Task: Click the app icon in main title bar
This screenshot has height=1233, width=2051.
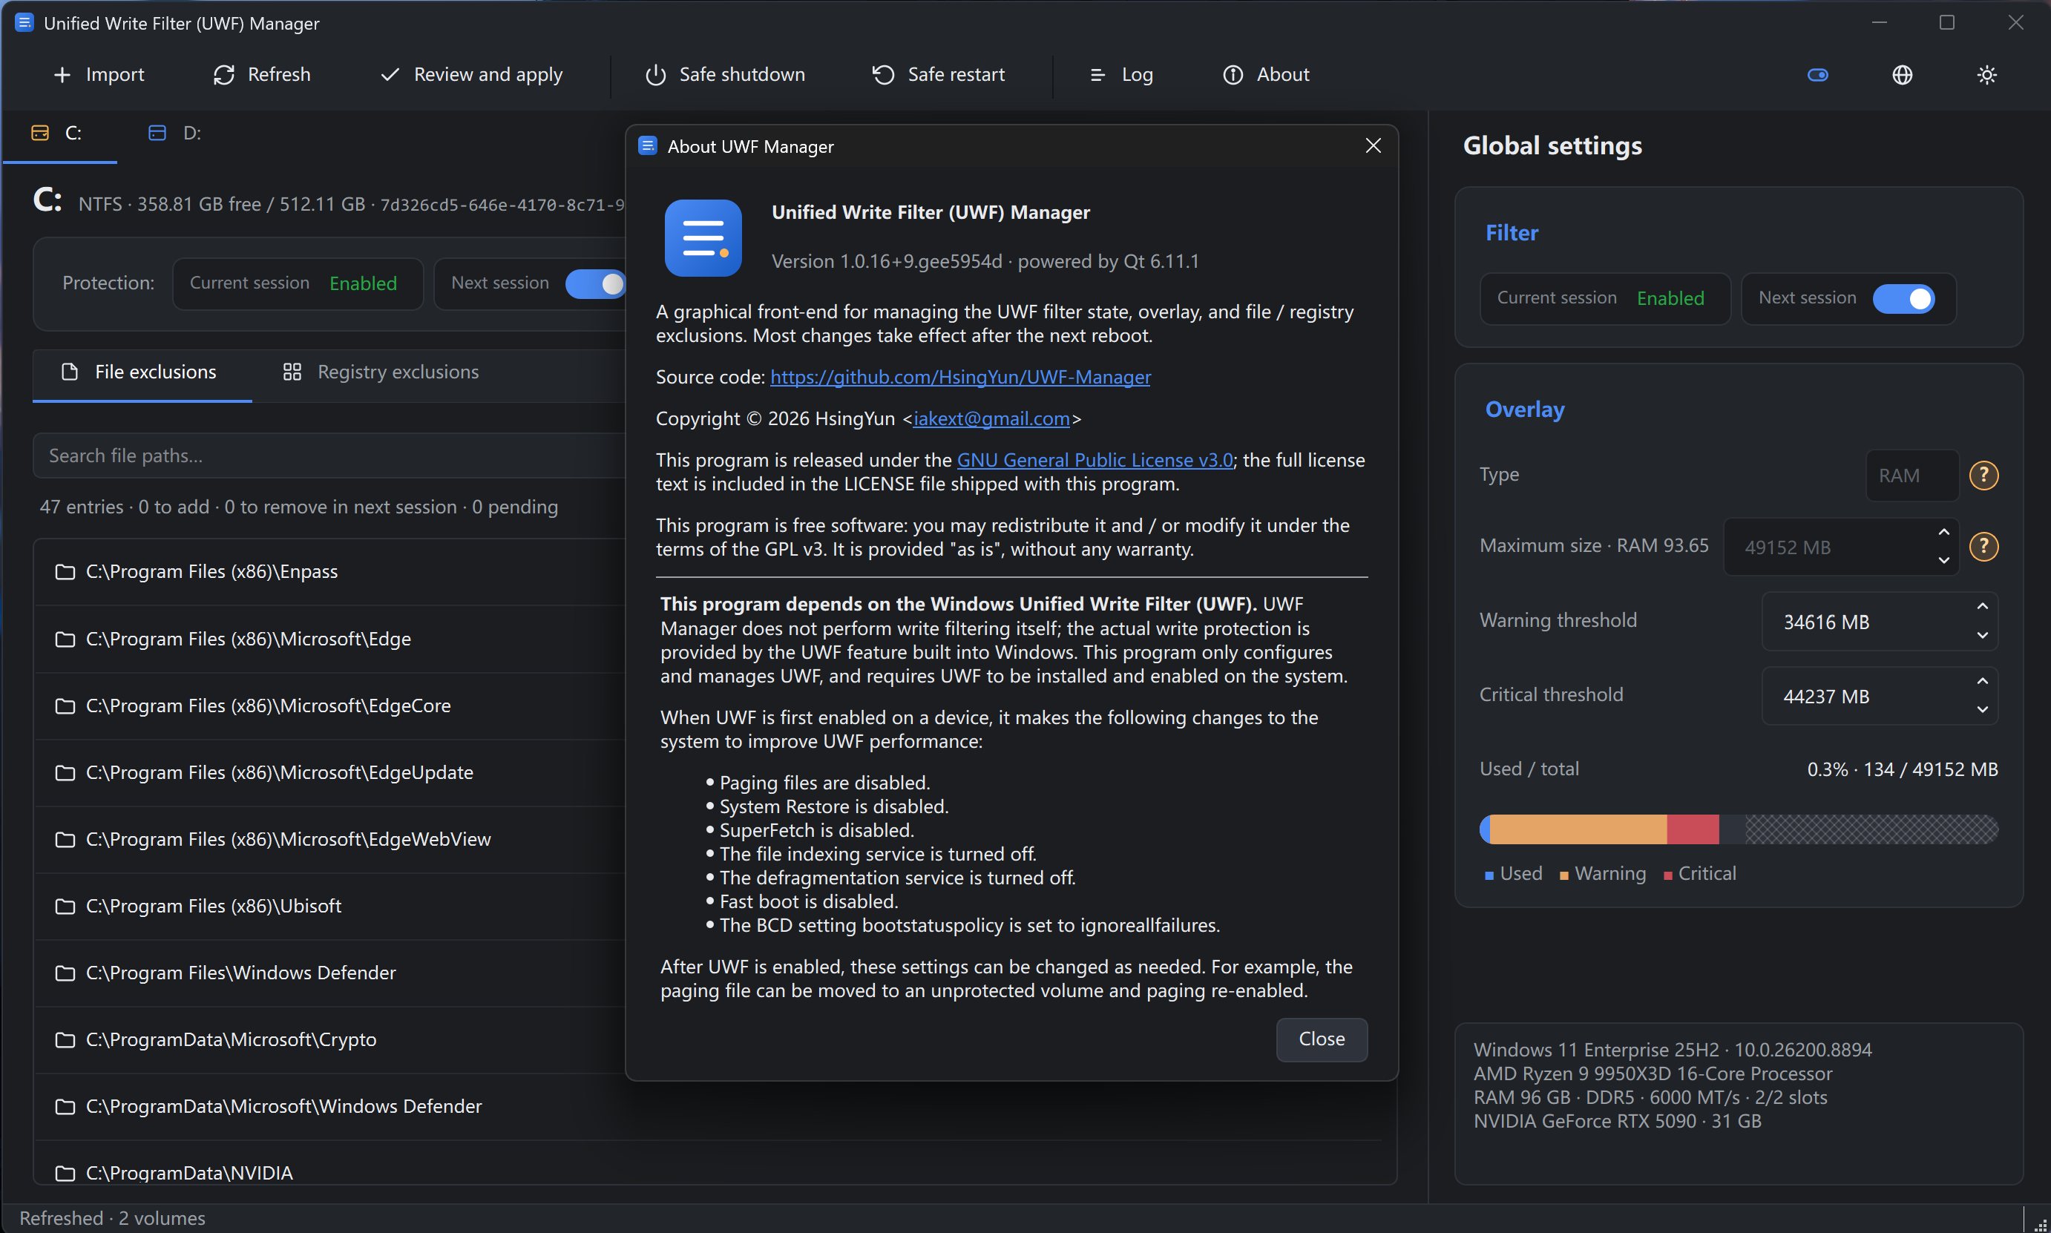Action: coord(24,22)
